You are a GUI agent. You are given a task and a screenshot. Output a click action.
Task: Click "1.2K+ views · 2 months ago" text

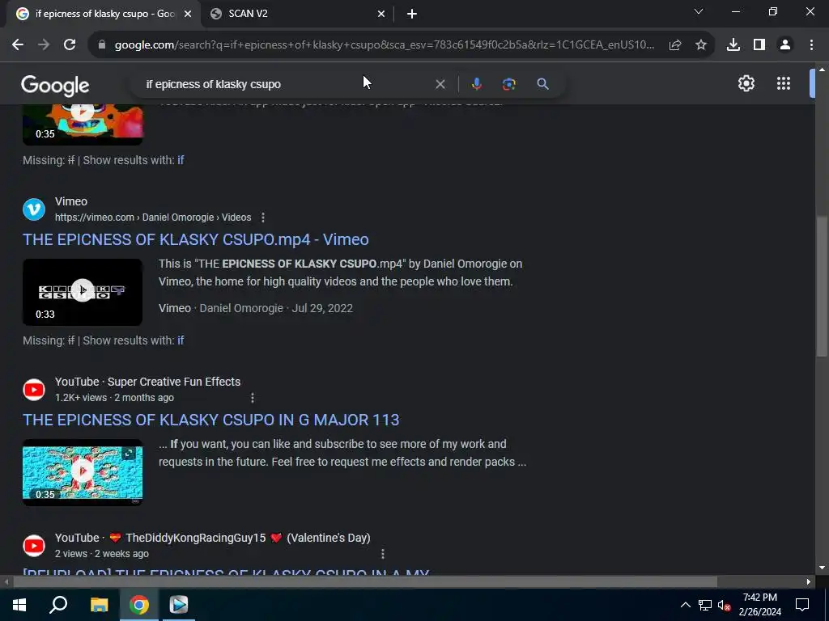pos(114,398)
